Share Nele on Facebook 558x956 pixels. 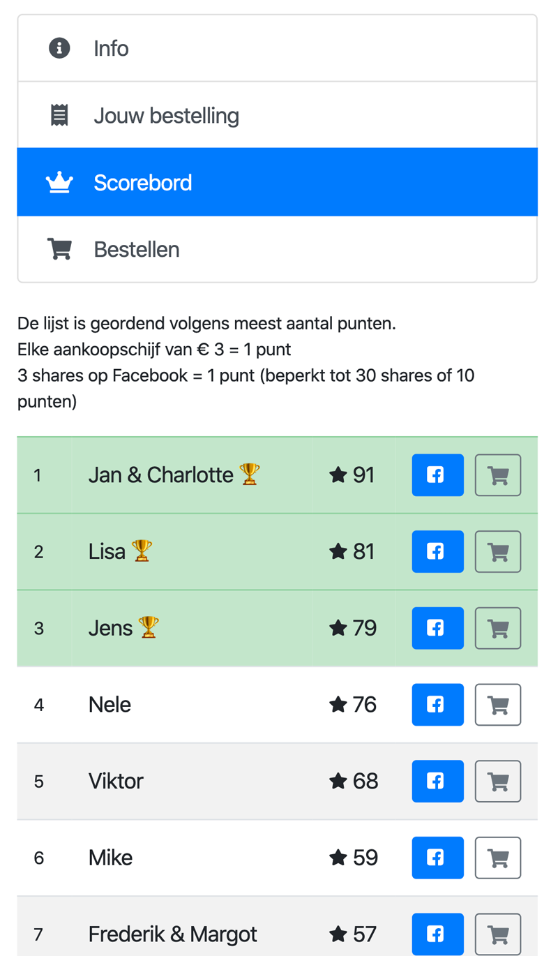(x=437, y=705)
